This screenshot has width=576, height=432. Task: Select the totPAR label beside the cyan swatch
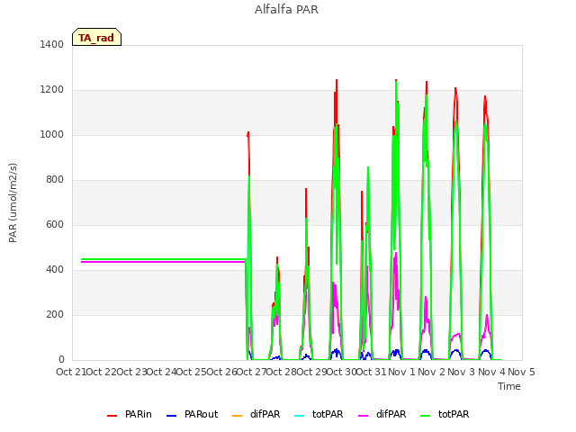[328, 414]
